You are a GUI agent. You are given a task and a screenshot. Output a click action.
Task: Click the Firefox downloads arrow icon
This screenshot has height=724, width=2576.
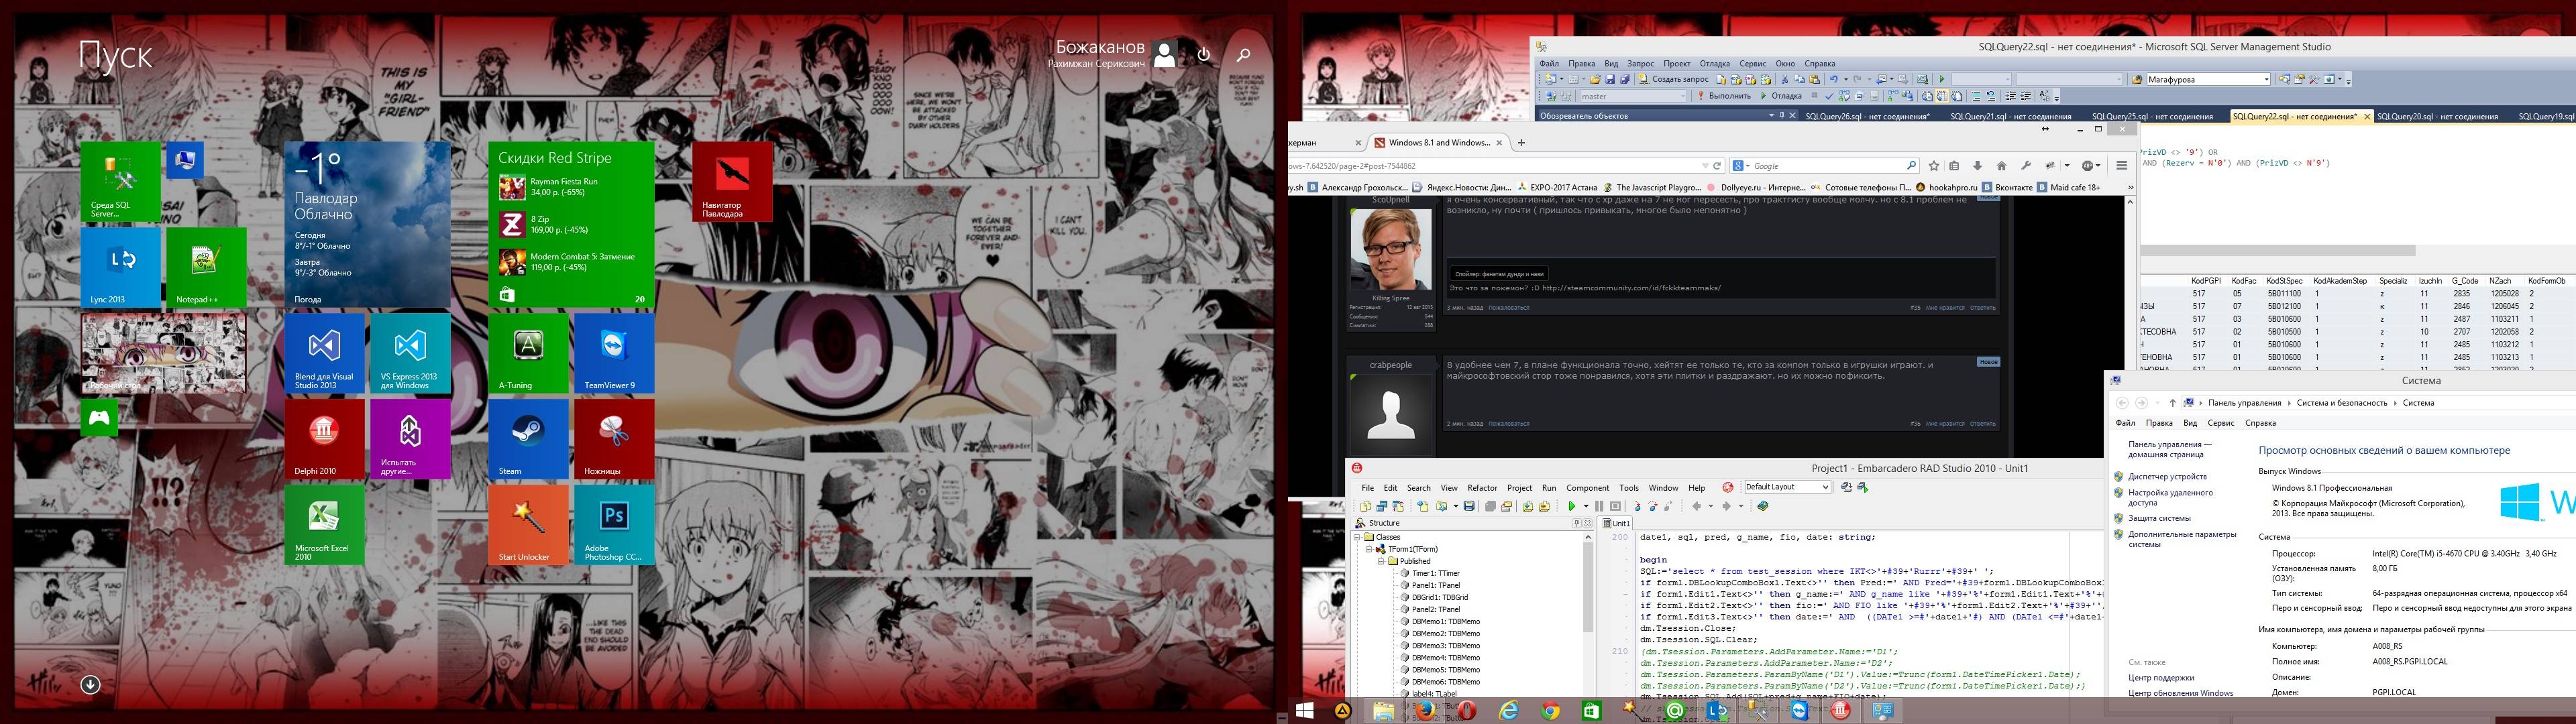[x=1977, y=166]
